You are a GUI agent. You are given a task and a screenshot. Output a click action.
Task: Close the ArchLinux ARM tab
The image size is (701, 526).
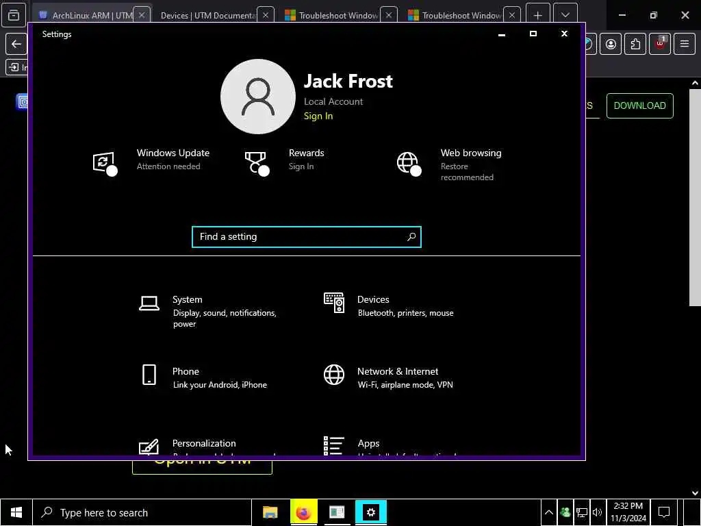click(142, 15)
